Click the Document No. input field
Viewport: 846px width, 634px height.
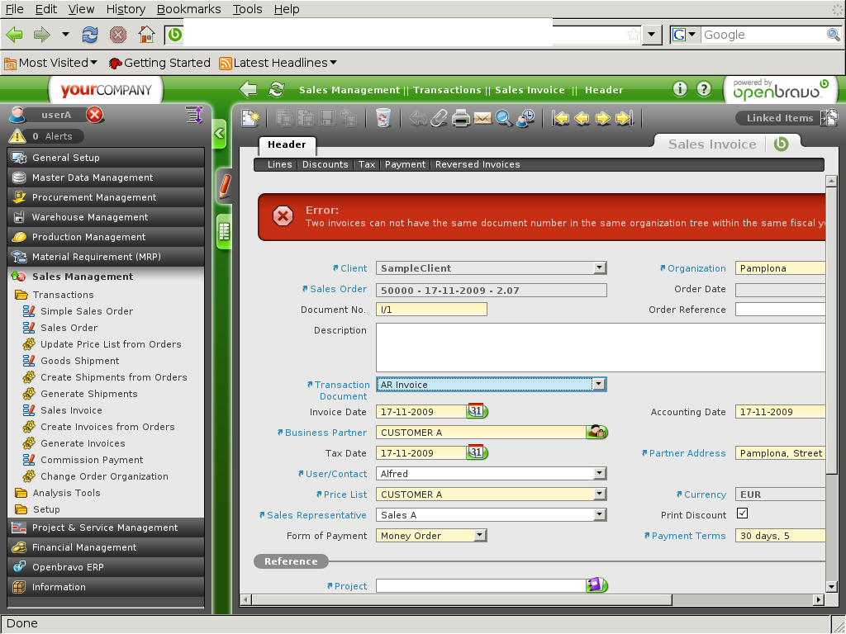click(431, 310)
